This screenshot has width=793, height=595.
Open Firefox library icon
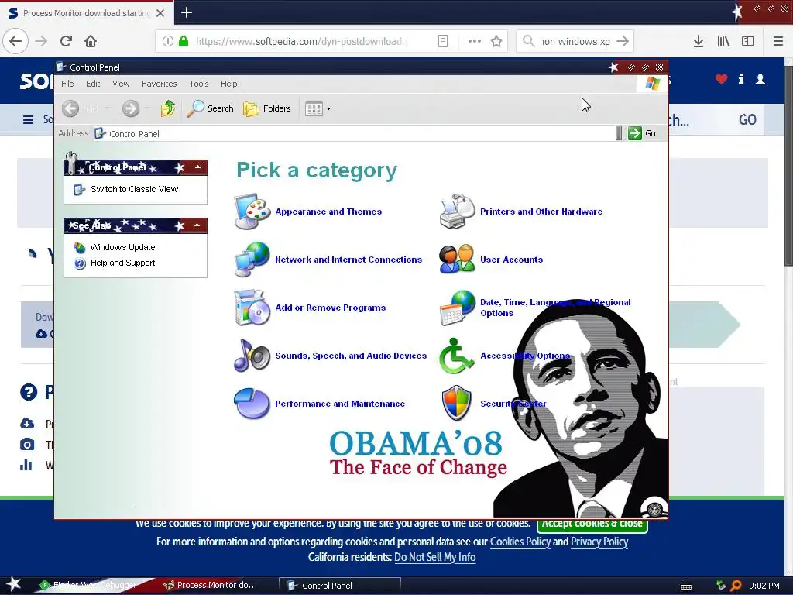coord(723,41)
